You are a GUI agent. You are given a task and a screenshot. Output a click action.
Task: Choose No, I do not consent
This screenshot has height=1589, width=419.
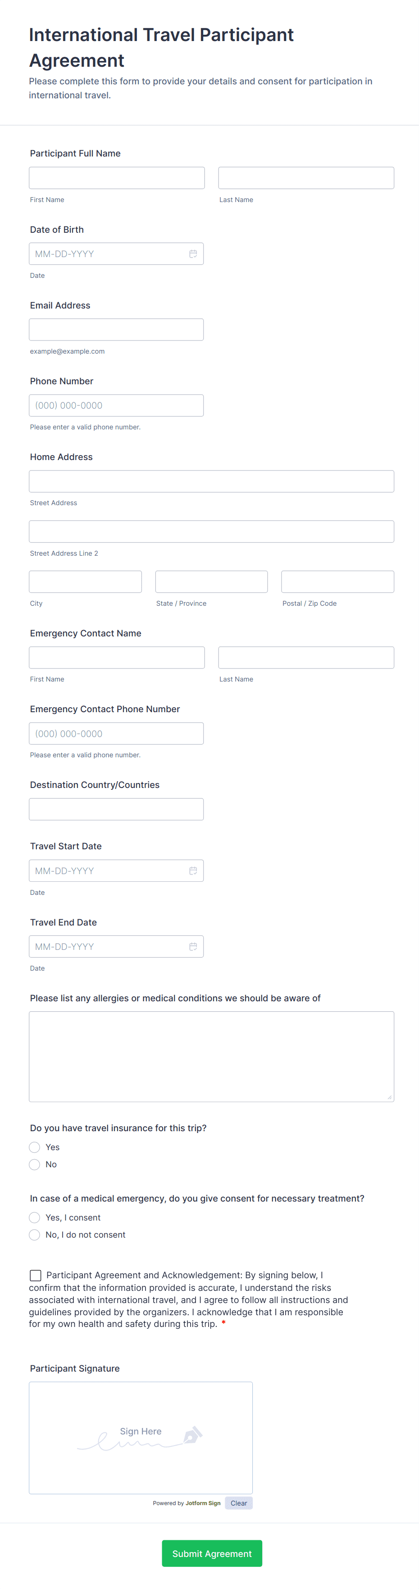pyautogui.click(x=35, y=1234)
